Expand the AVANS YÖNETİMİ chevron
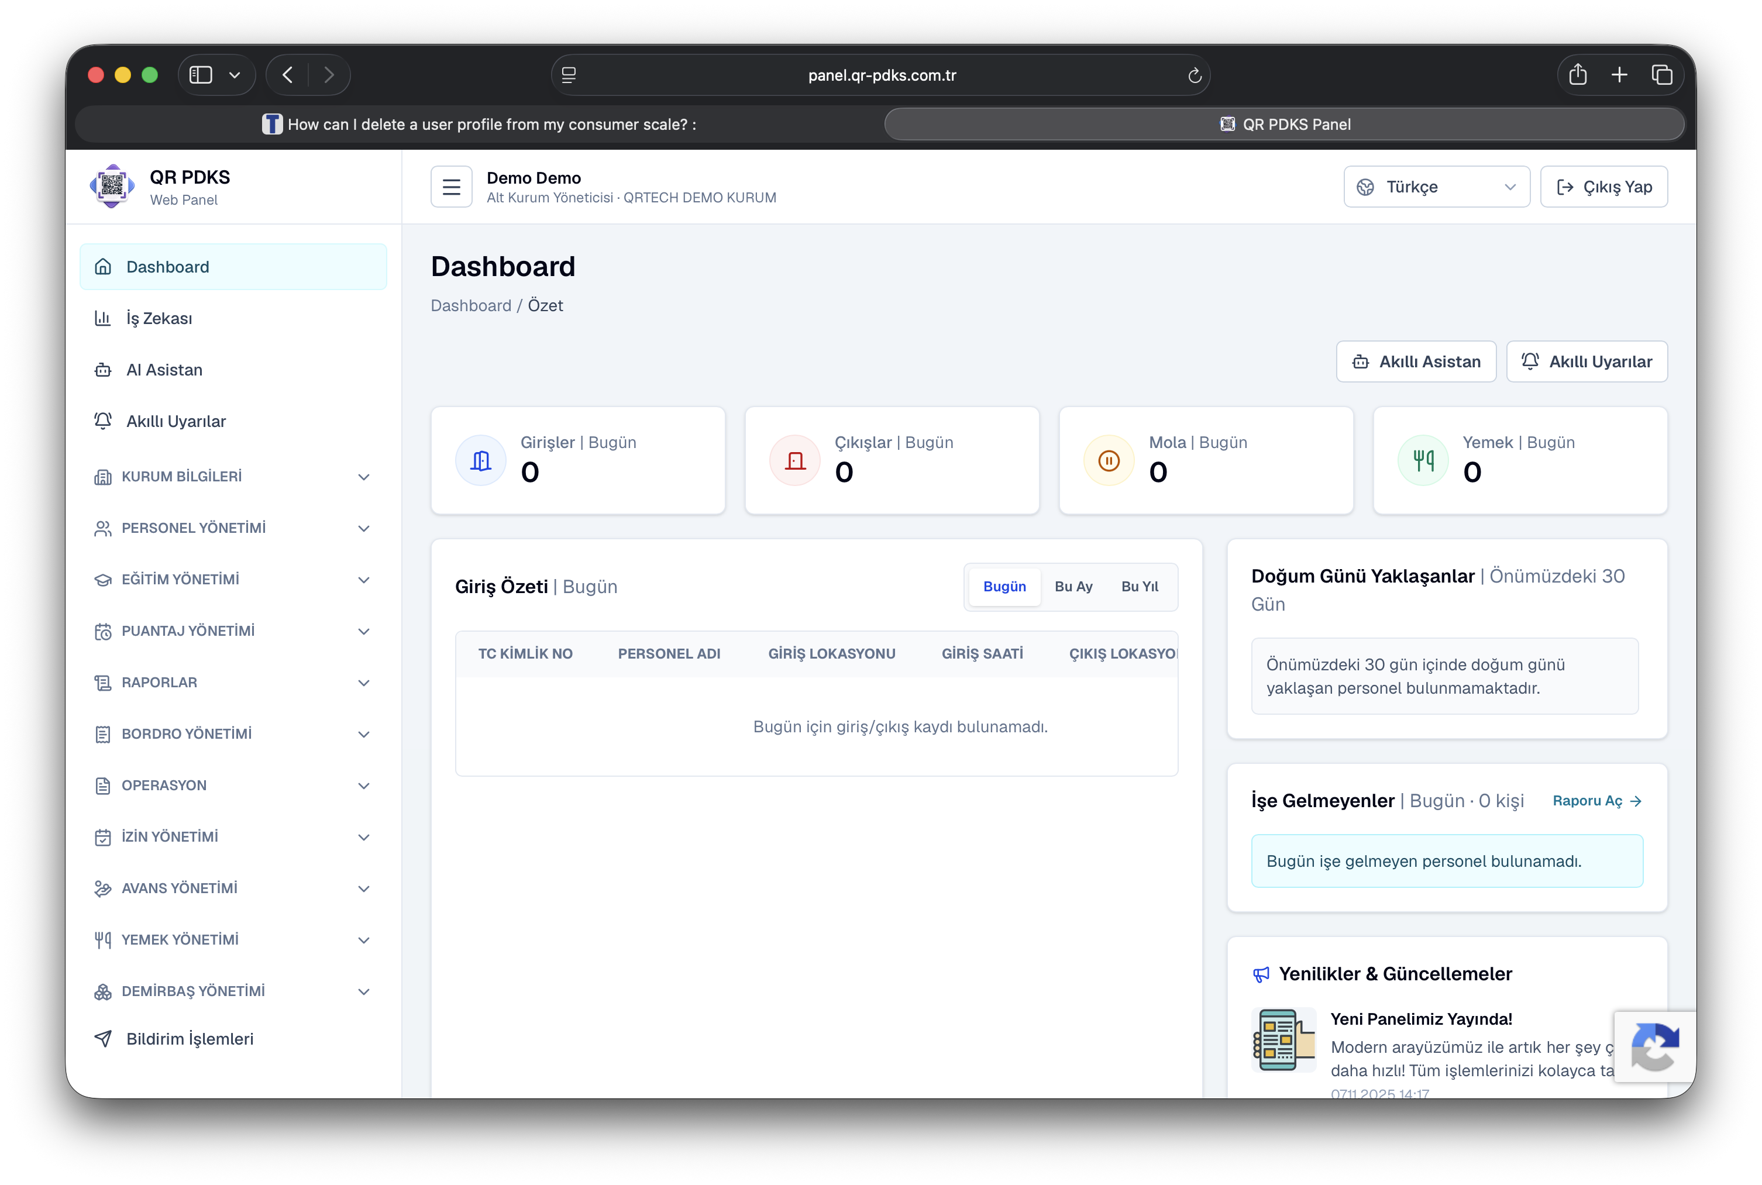This screenshot has width=1762, height=1185. pyautogui.click(x=364, y=888)
